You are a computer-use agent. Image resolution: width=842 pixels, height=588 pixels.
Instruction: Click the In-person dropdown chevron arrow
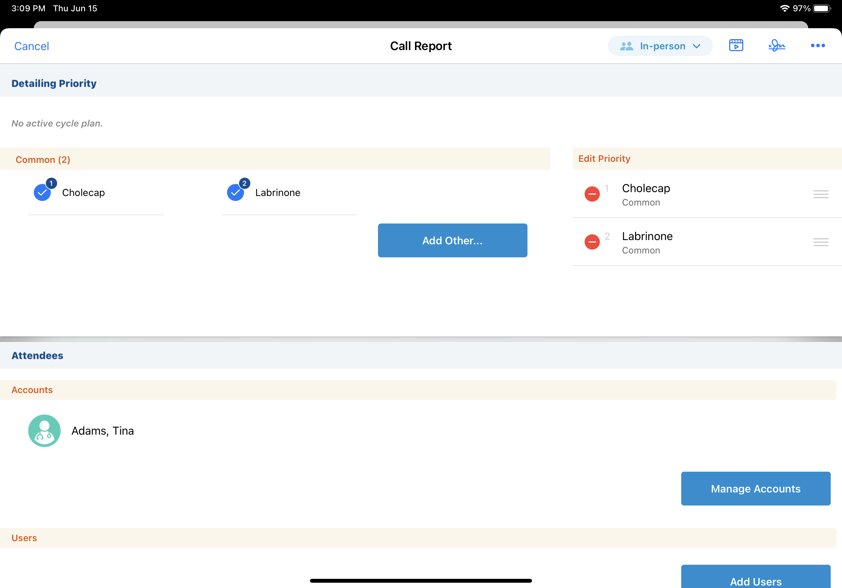696,46
